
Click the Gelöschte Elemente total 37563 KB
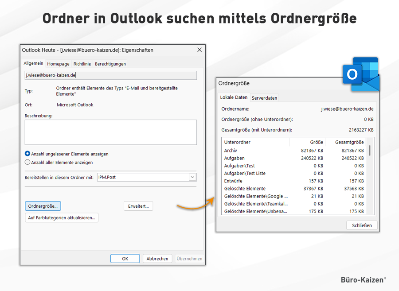tap(354, 189)
